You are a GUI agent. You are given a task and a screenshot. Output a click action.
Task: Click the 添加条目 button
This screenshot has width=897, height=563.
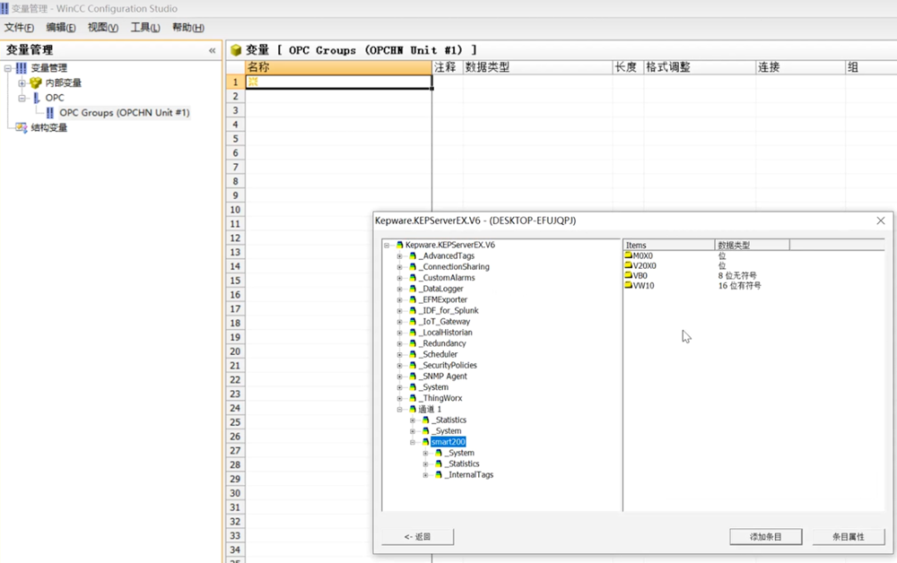(x=765, y=537)
